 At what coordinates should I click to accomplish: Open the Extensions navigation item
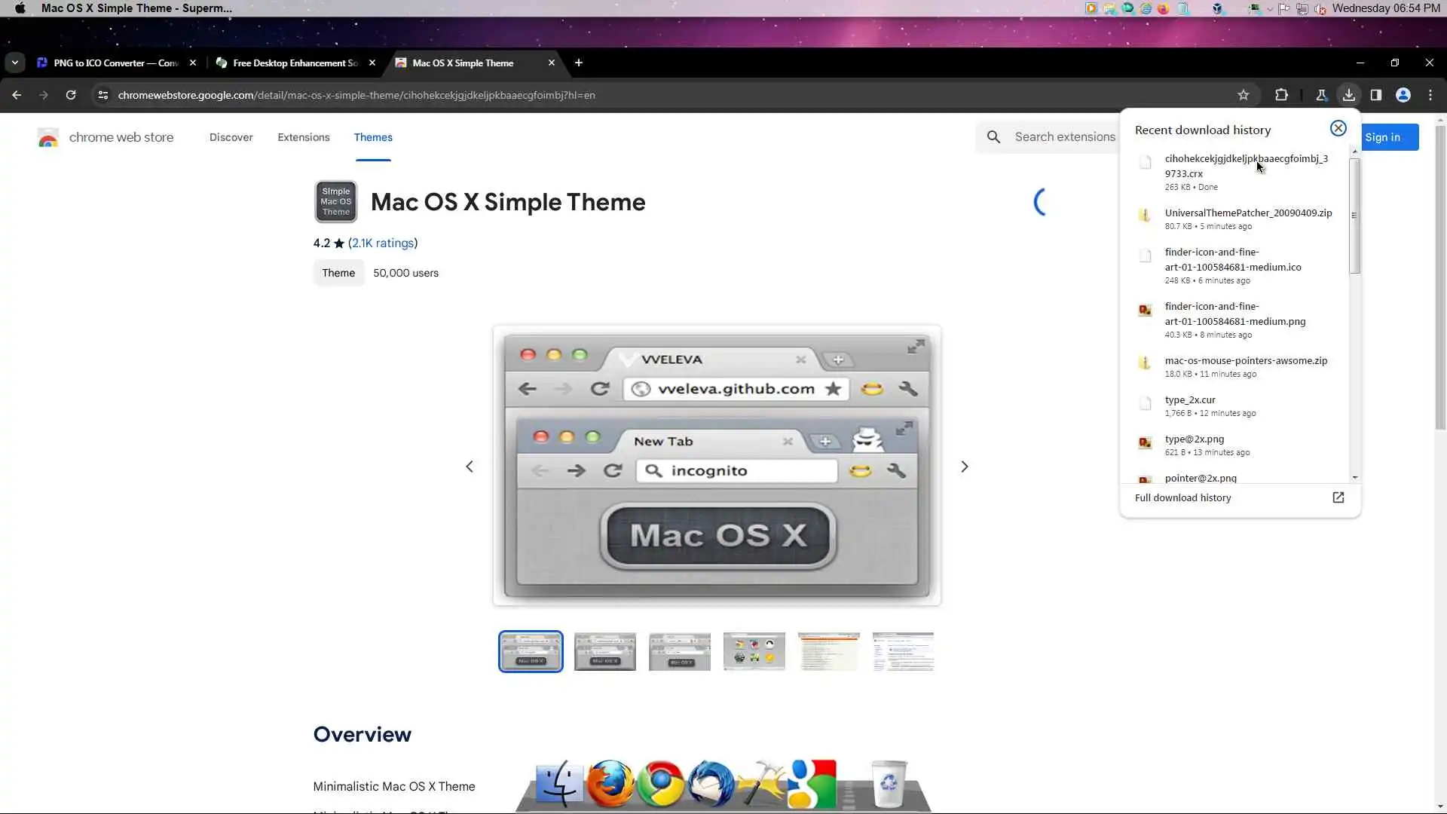click(x=303, y=137)
